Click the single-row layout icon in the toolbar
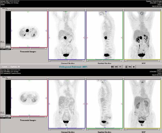 [116, 67]
